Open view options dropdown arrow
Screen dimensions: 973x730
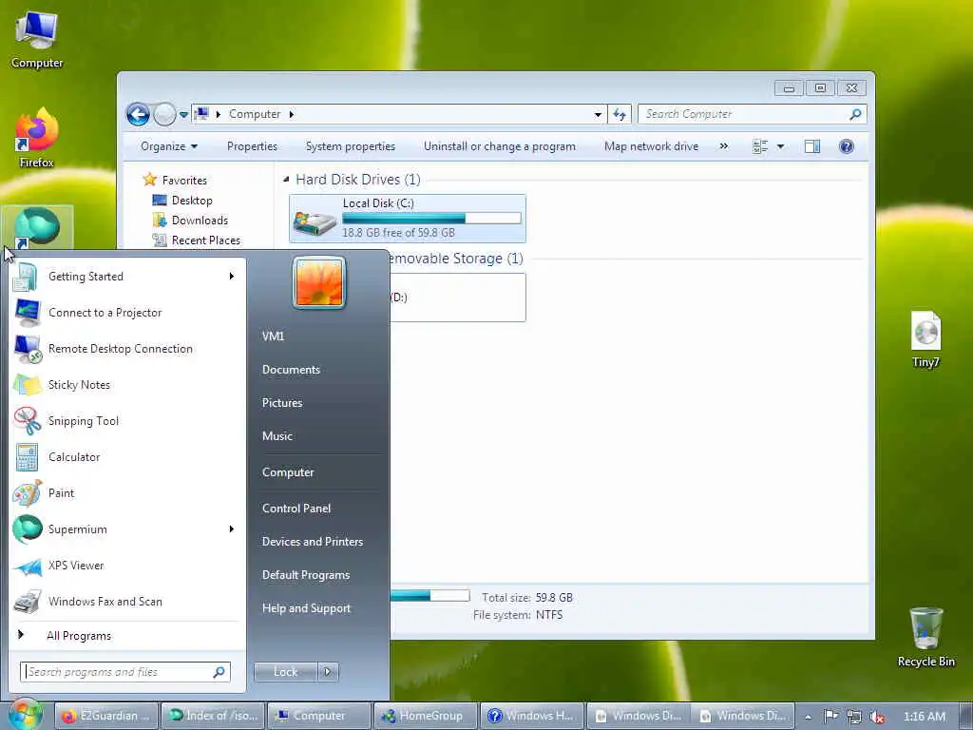point(781,146)
